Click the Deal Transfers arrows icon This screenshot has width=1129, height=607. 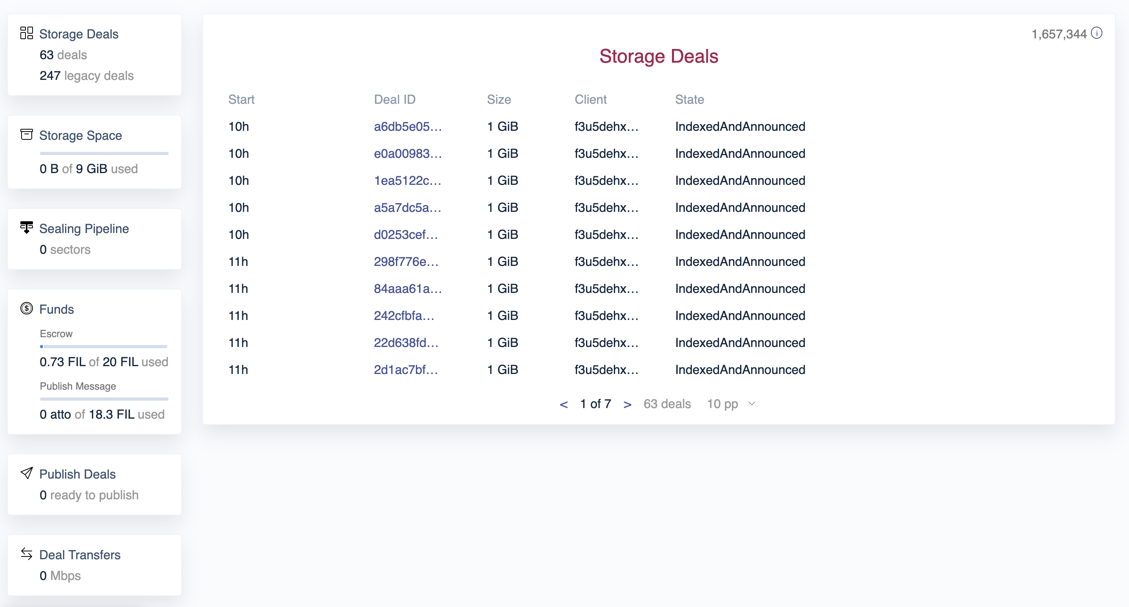pyautogui.click(x=26, y=554)
